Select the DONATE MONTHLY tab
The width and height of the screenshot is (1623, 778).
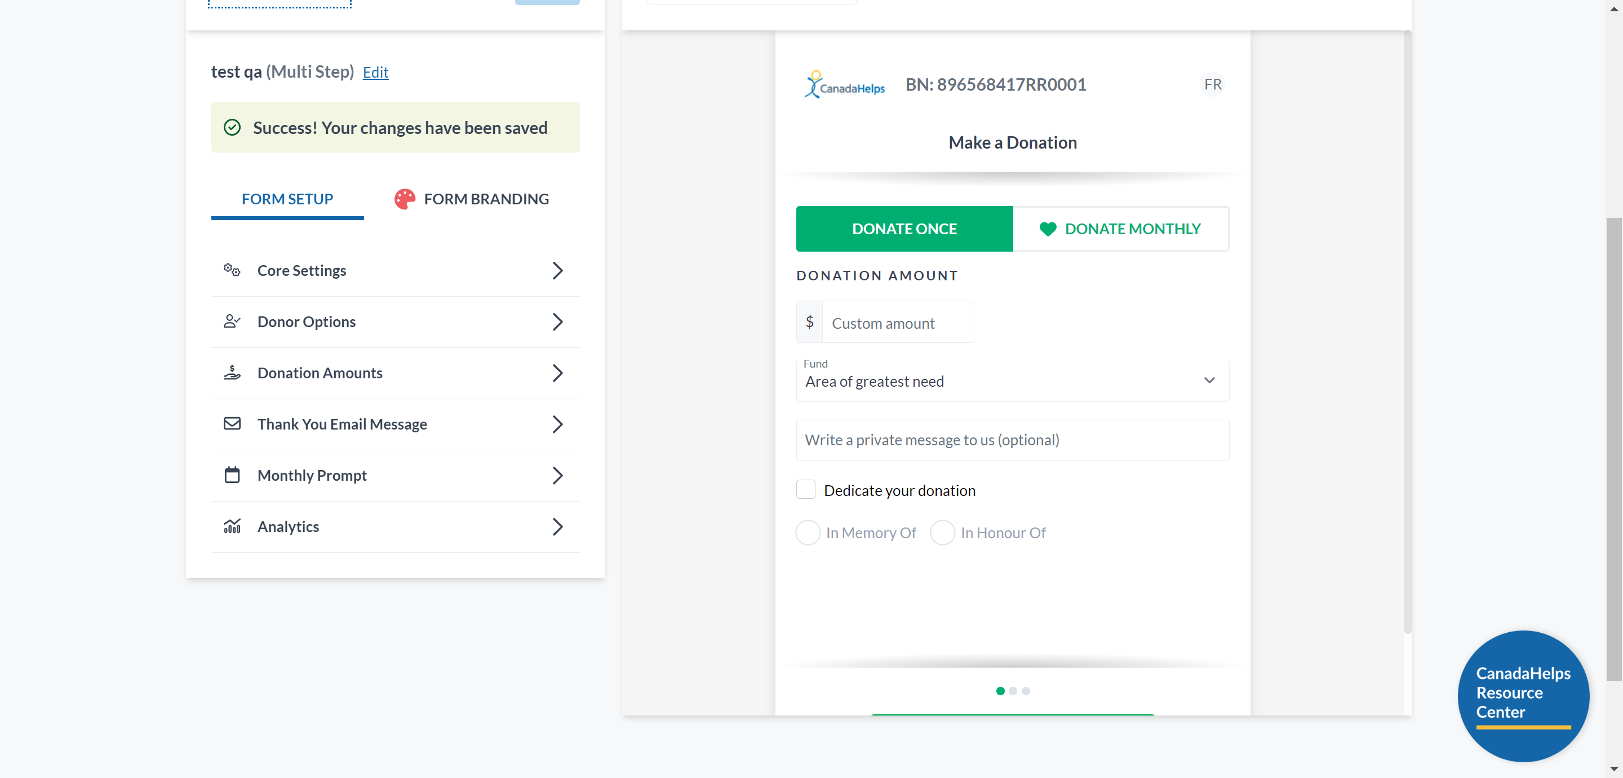(1120, 229)
